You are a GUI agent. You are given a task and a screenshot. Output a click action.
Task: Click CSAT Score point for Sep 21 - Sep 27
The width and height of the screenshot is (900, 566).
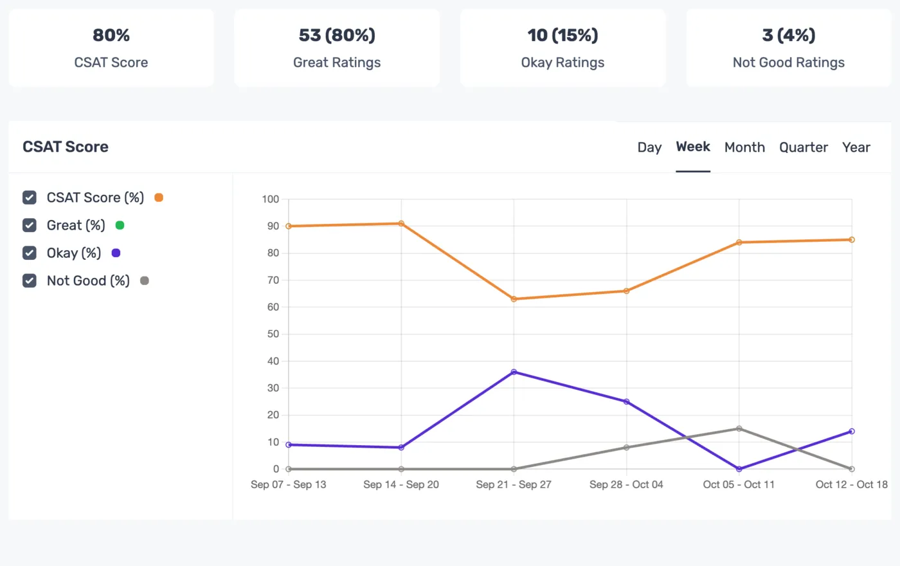pyautogui.click(x=514, y=299)
